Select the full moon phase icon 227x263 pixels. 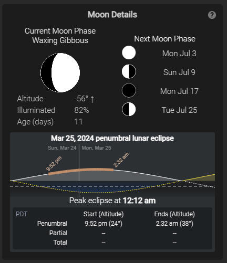(129, 52)
